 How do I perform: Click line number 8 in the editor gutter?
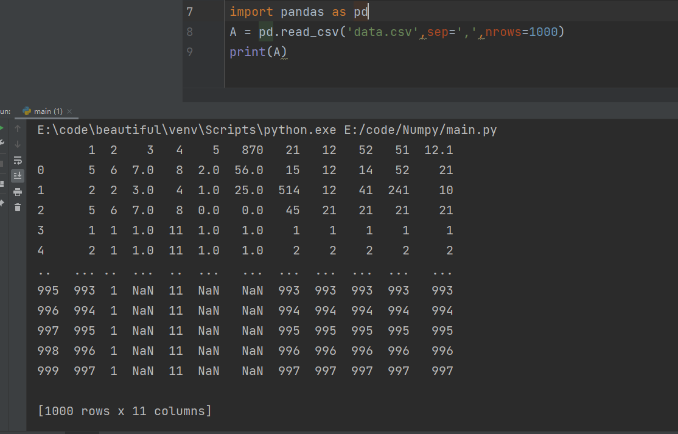click(x=190, y=32)
